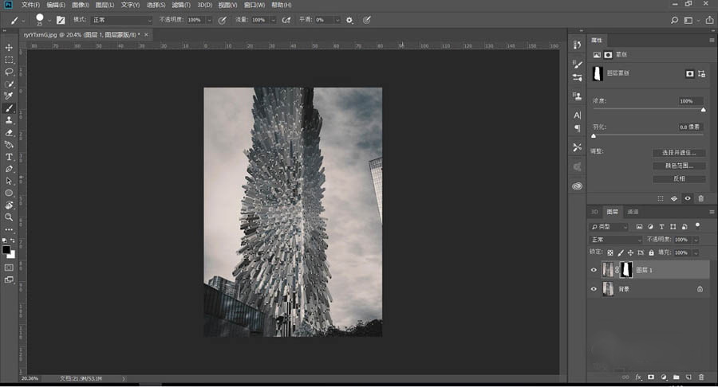This screenshot has width=718, height=387.
Task: Select the Move tool in the toolbox
Action: tap(9, 47)
